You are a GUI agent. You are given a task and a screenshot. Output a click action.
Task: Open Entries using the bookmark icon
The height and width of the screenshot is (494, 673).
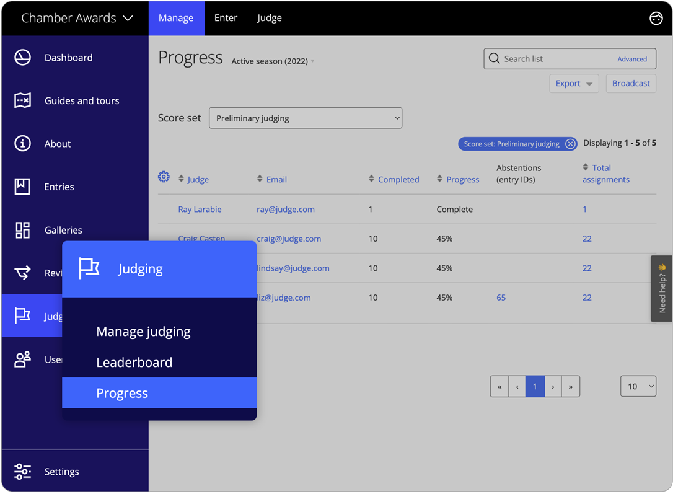[22, 187]
